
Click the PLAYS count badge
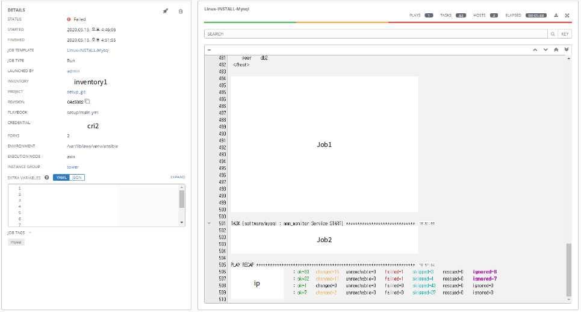[x=429, y=16]
